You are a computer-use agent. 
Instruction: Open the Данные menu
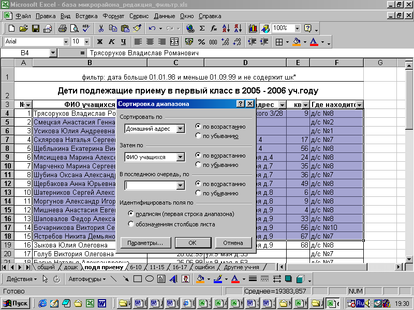point(164,16)
